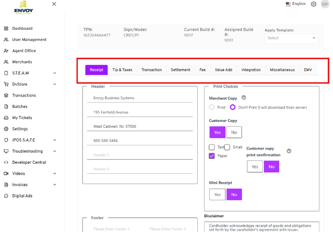
Task: Expand the Troubleshooting chevron
Action: click(x=55, y=151)
